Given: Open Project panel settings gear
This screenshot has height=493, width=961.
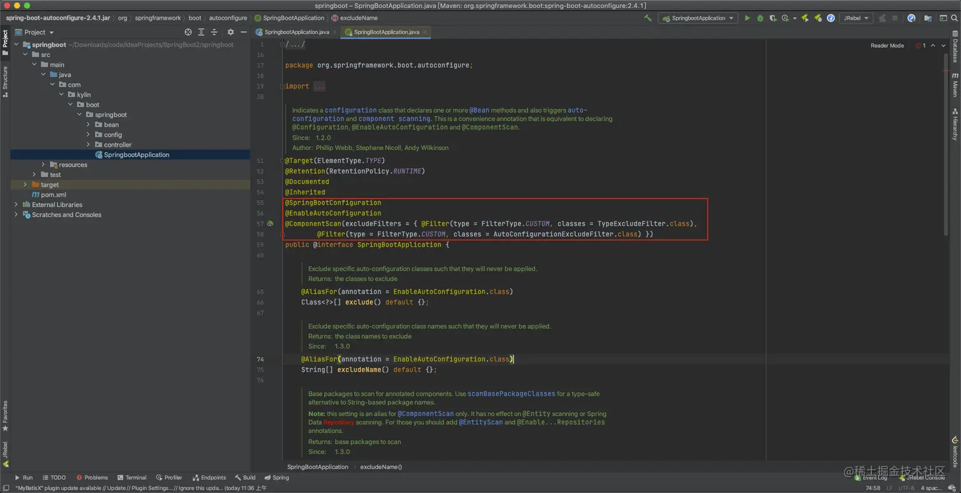Looking at the screenshot, I should coord(231,32).
